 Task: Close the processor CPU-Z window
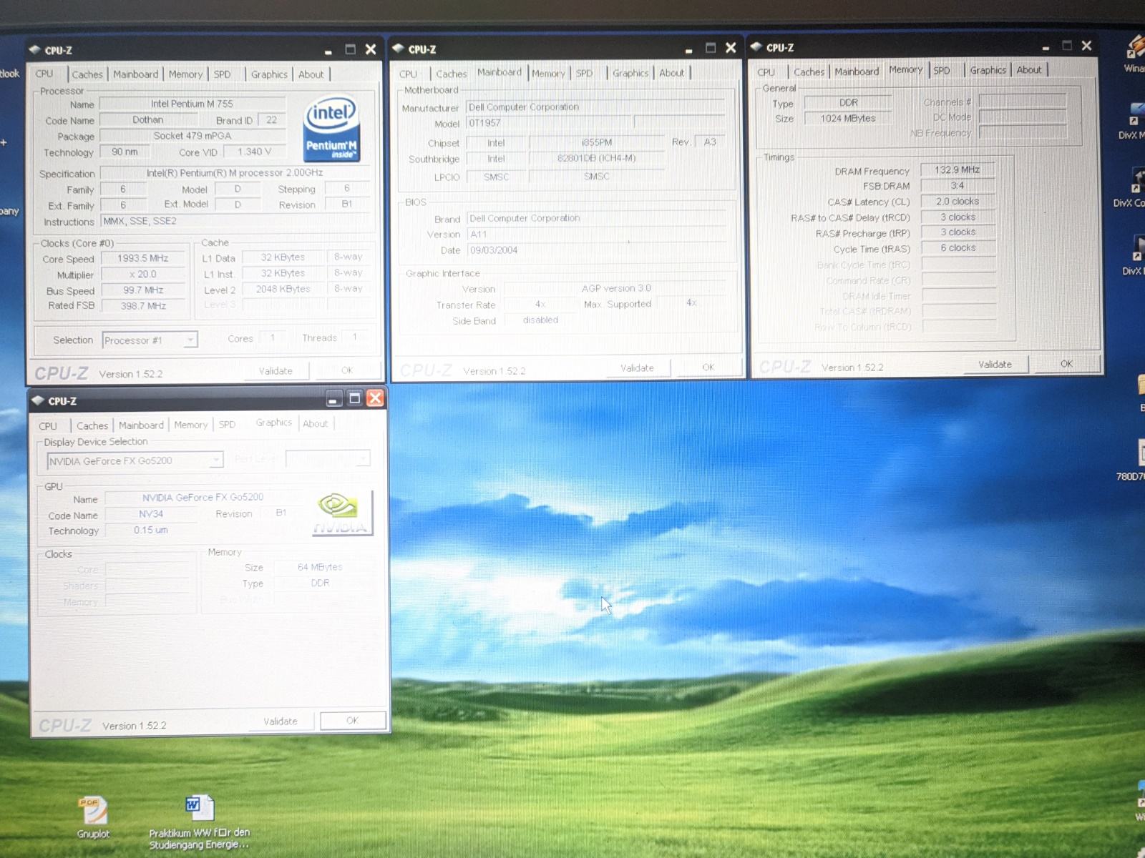click(x=371, y=49)
